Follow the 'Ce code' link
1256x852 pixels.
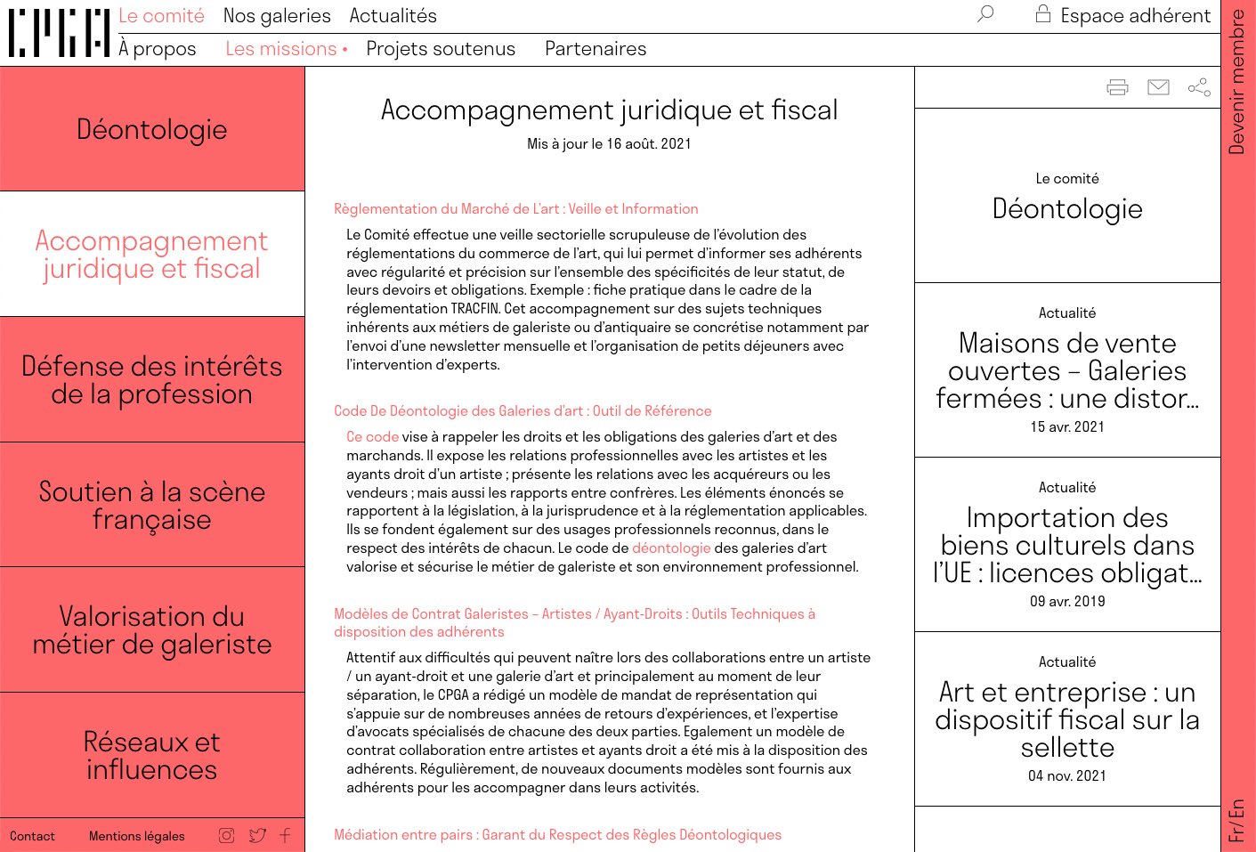point(372,437)
